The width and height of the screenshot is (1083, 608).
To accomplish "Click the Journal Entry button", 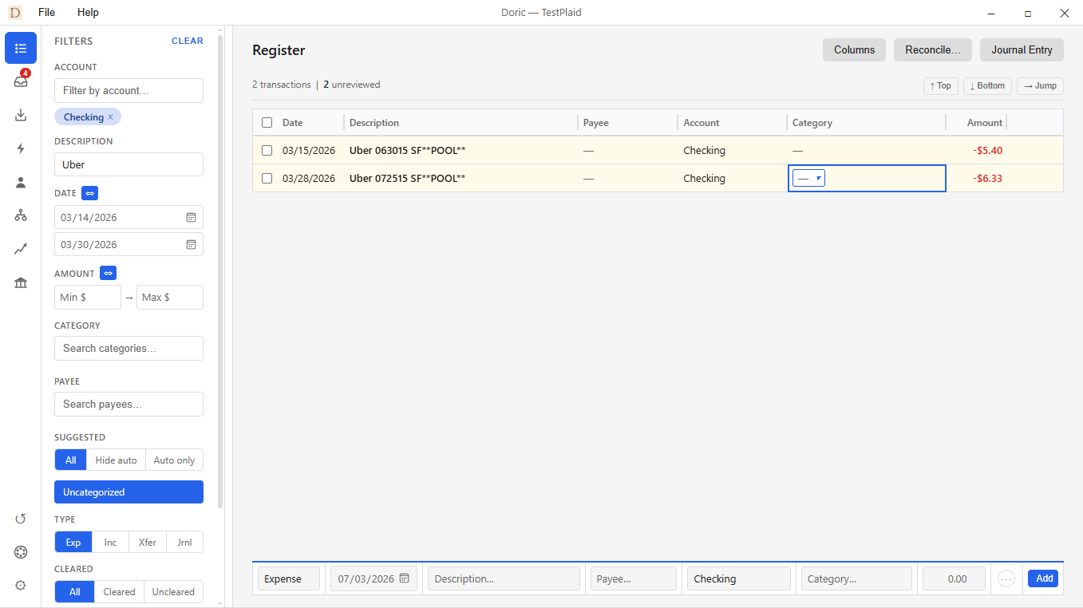I will pos(1022,49).
